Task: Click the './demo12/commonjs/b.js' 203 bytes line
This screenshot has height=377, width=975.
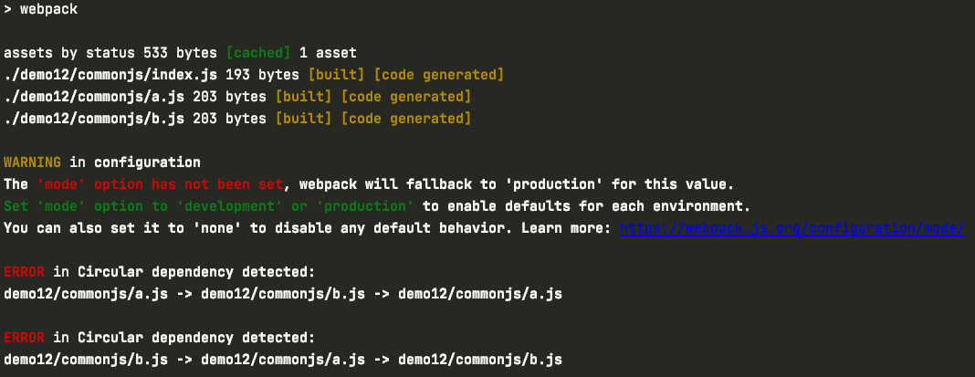Action: click(x=237, y=119)
